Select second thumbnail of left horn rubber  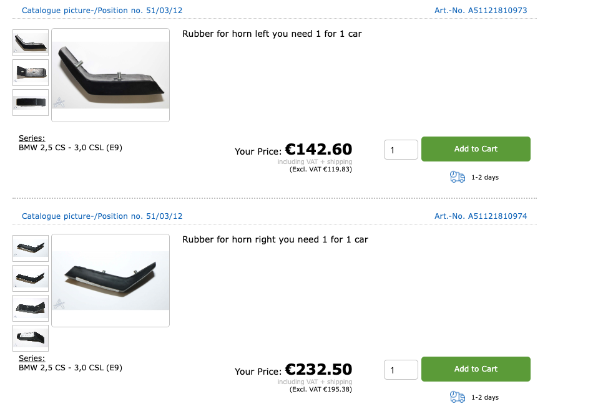(x=31, y=72)
